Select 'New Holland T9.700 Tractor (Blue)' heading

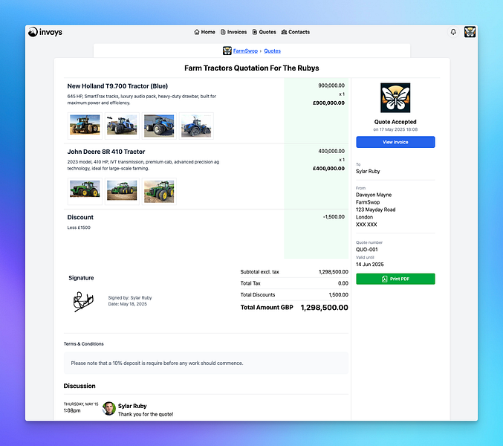pyautogui.click(x=117, y=86)
